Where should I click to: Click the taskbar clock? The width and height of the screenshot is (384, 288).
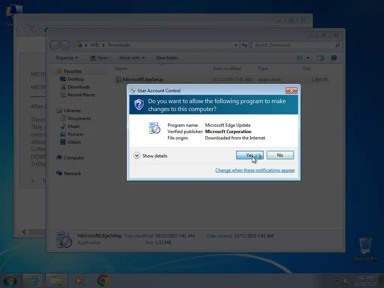[365, 280]
